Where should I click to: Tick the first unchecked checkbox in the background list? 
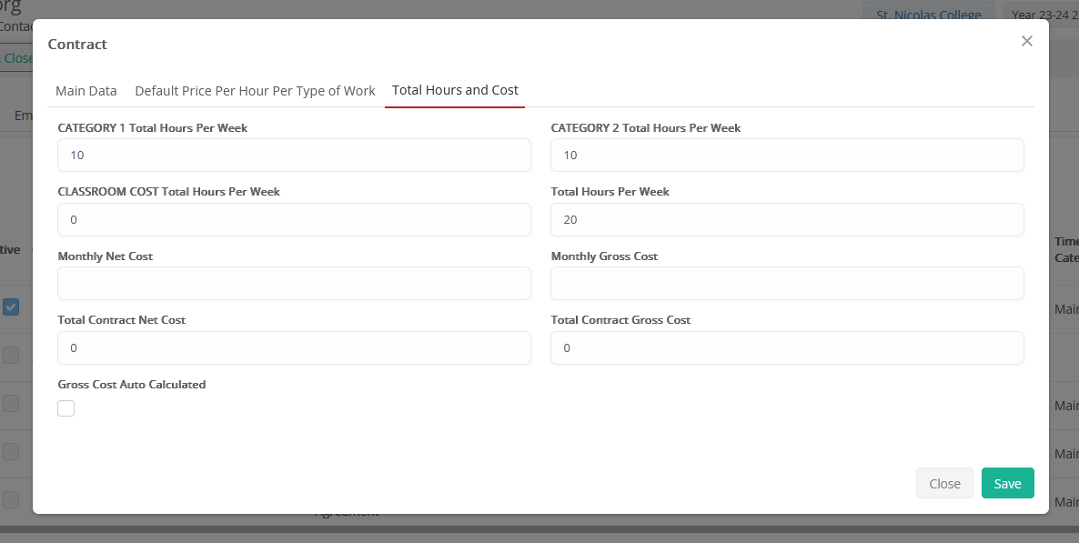click(11, 355)
